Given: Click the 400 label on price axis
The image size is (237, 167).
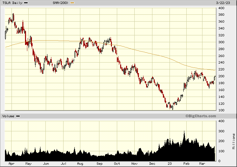Looking at the screenshot, I should pos(221,8).
